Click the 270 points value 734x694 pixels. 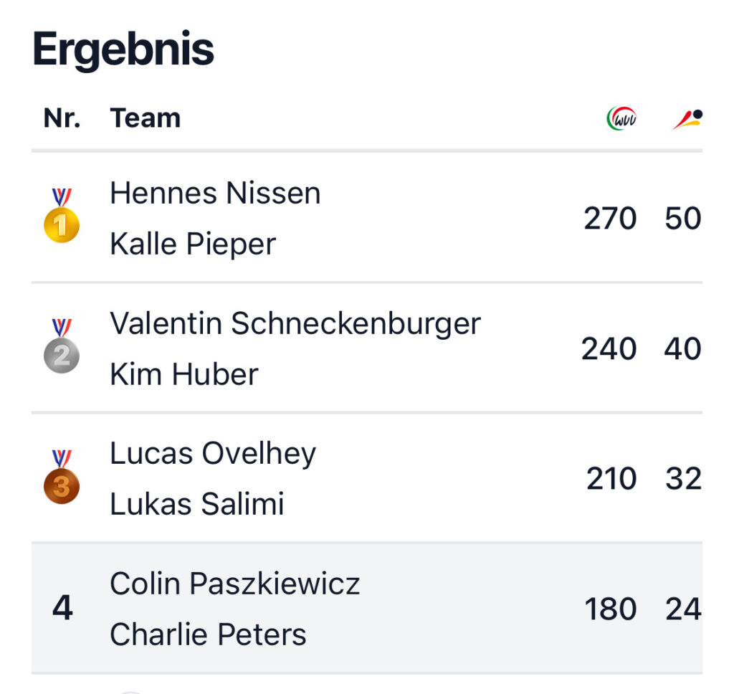610,218
